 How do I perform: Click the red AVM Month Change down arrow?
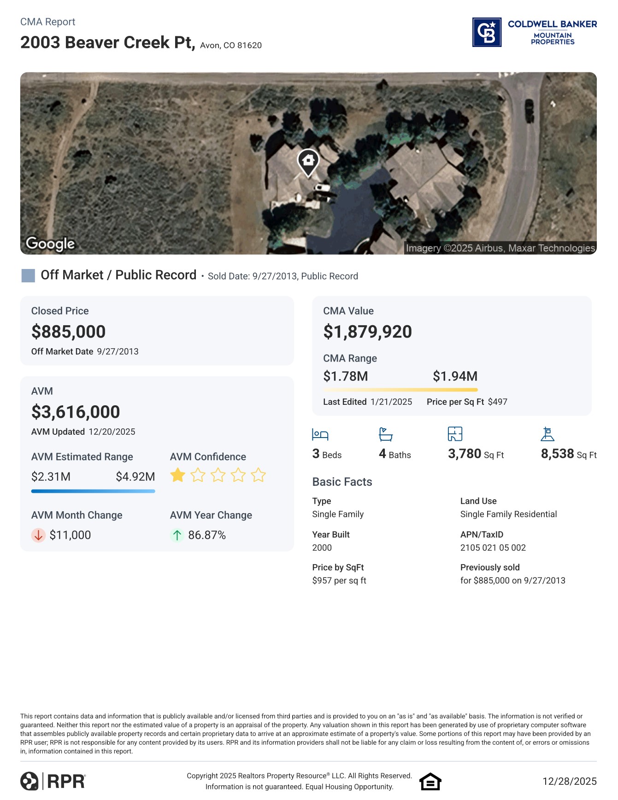pos(38,535)
